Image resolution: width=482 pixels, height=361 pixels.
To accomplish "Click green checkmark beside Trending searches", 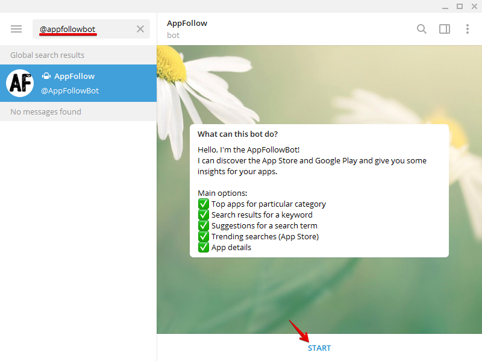I will click(x=203, y=236).
